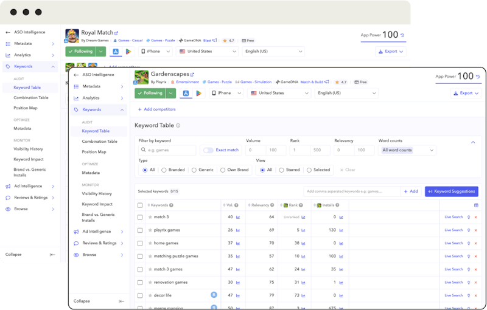The height and width of the screenshot is (310, 487).
Task: Go to Visibility History in Gardenscapes sidebar
Action: 97,194
